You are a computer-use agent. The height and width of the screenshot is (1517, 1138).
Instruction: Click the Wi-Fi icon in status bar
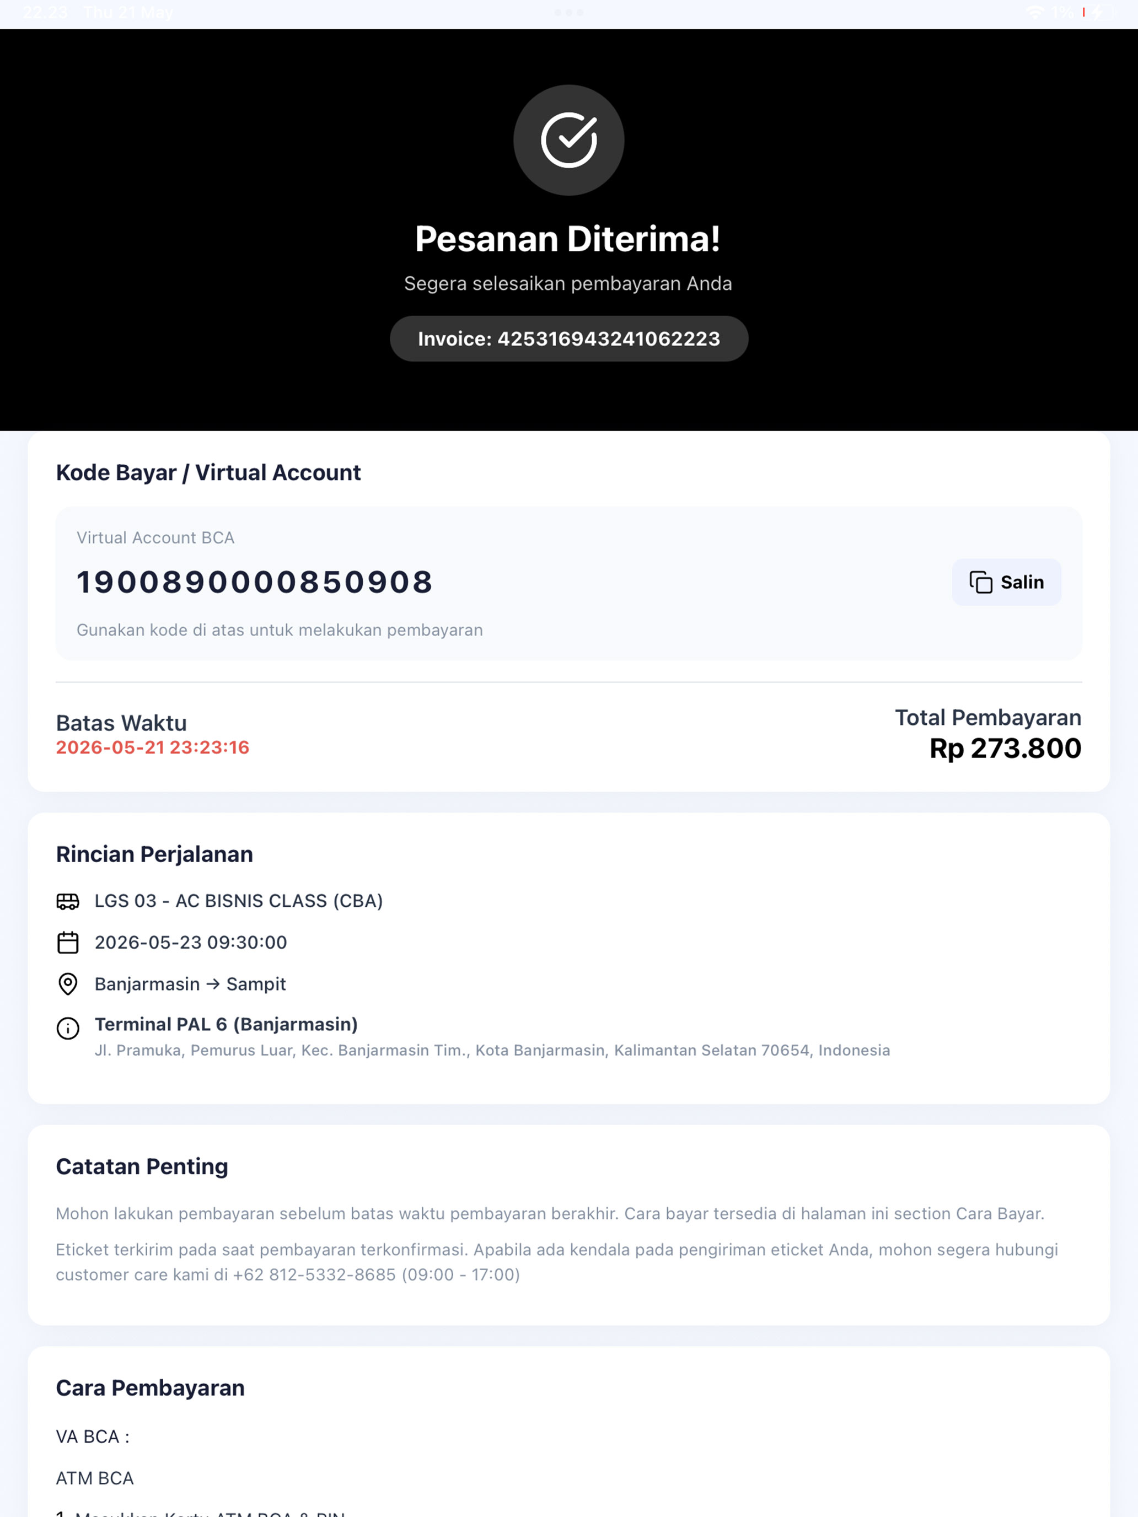[x=1035, y=12]
